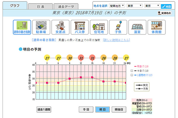Switch to the 日表 tab
This screenshot has height=118, width=178.
coord(40,7)
